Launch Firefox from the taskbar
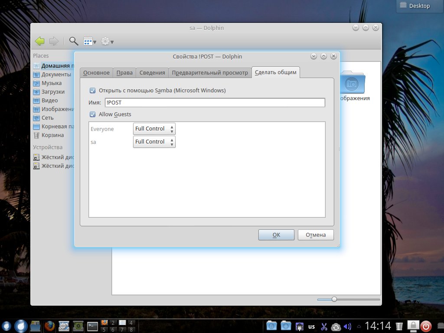444x333 pixels. pos(50,326)
